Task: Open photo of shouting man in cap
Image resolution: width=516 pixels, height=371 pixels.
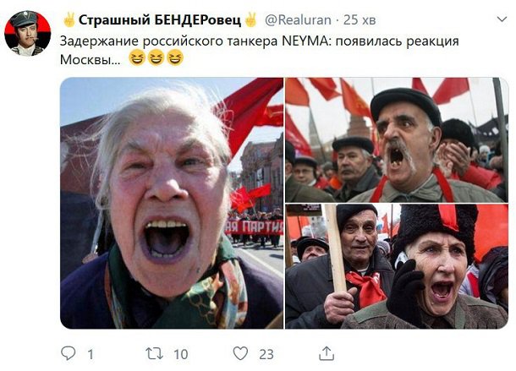Action: [397, 139]
